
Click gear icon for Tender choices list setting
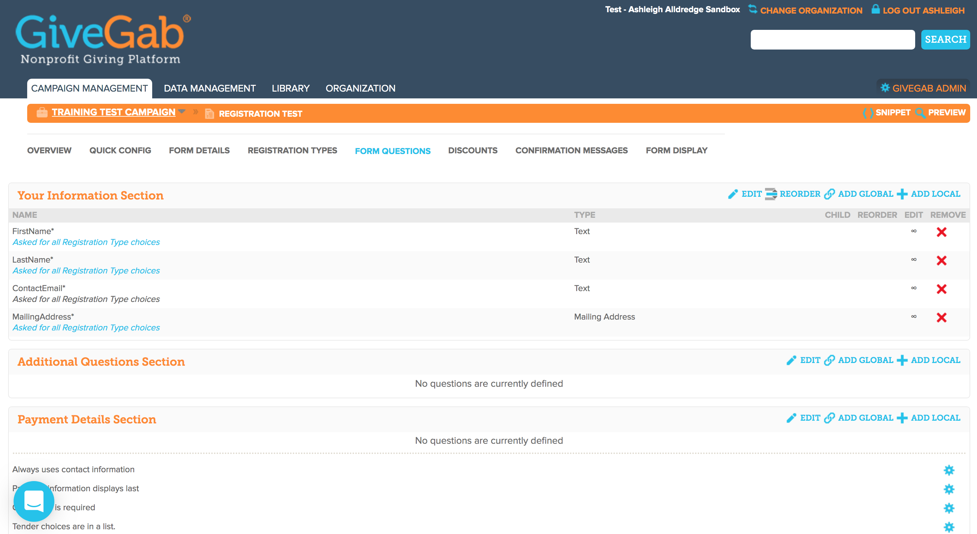948,527
